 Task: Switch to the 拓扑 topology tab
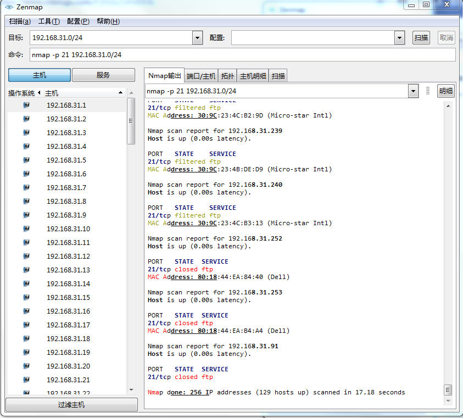pyautogui.click(x=227, y=76)
